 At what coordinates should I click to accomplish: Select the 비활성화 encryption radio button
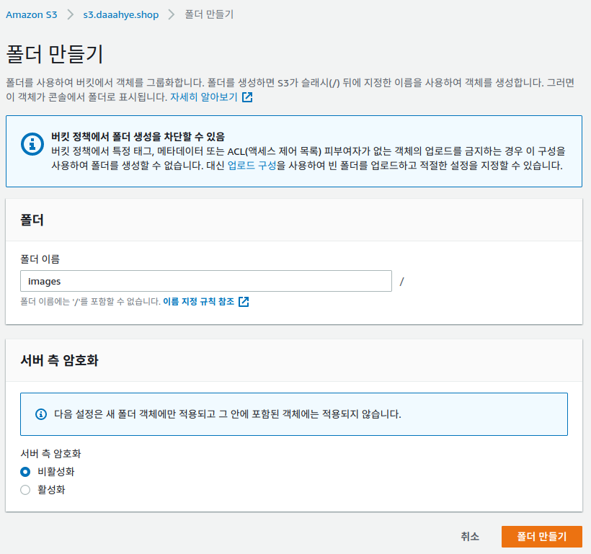click(x=25, y=471)
